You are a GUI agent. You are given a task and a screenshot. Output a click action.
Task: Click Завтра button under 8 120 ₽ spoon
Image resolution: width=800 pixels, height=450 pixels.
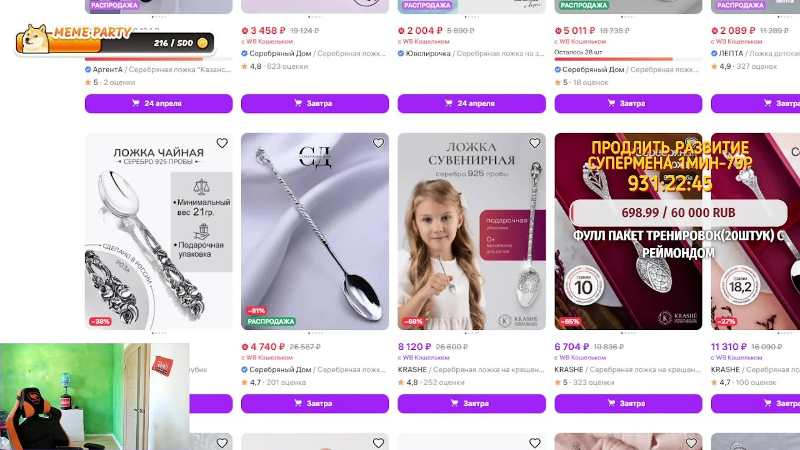click(471, 403)
